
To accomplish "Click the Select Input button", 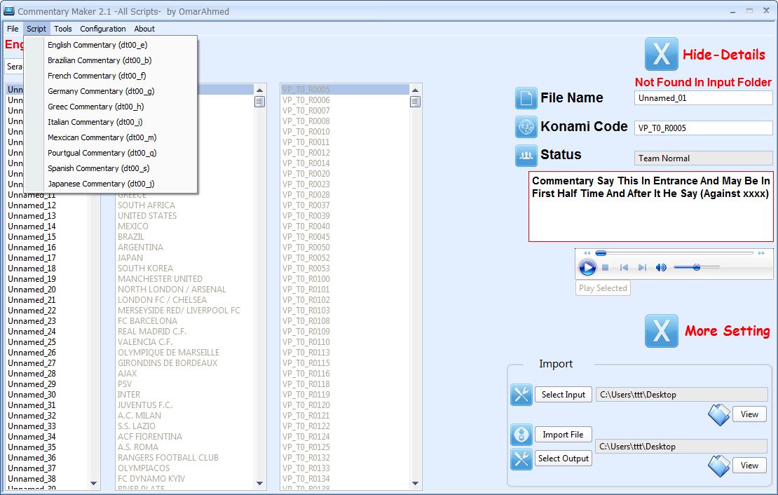I will point(563,395).
